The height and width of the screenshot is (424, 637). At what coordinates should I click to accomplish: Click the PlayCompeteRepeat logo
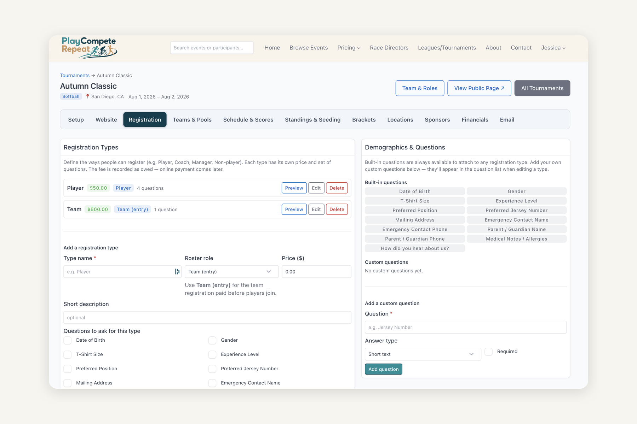(x=89, y=48)
